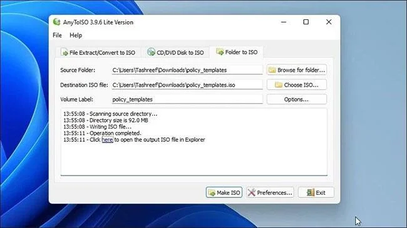Switch to CD/DVD Disk to ISO tab
407x228 pixels.
pos(175,52)
